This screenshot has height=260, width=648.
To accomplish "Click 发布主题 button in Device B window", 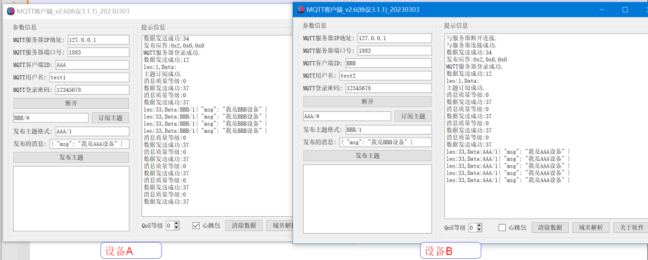I will click(367, 156).
